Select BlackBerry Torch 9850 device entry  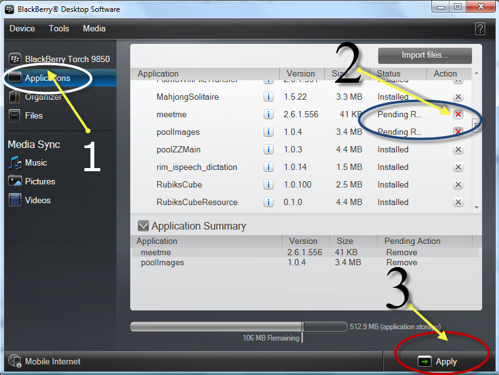click(59, 59)
